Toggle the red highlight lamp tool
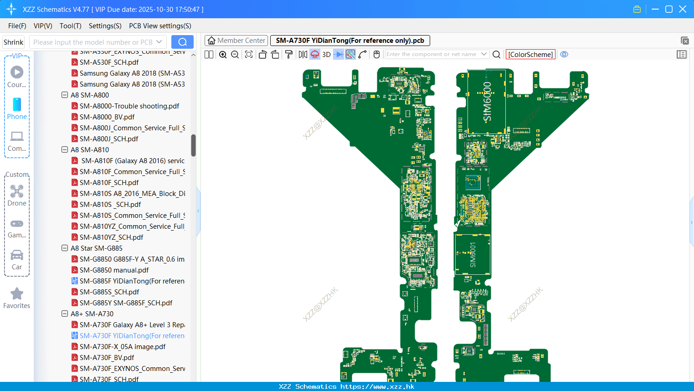This screenshot has width=694, height=391. pos(315,54)
